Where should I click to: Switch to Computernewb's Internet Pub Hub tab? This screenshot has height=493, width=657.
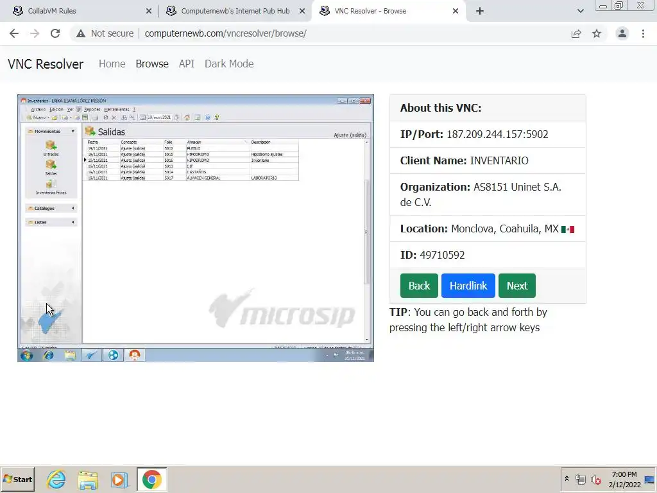235,11
